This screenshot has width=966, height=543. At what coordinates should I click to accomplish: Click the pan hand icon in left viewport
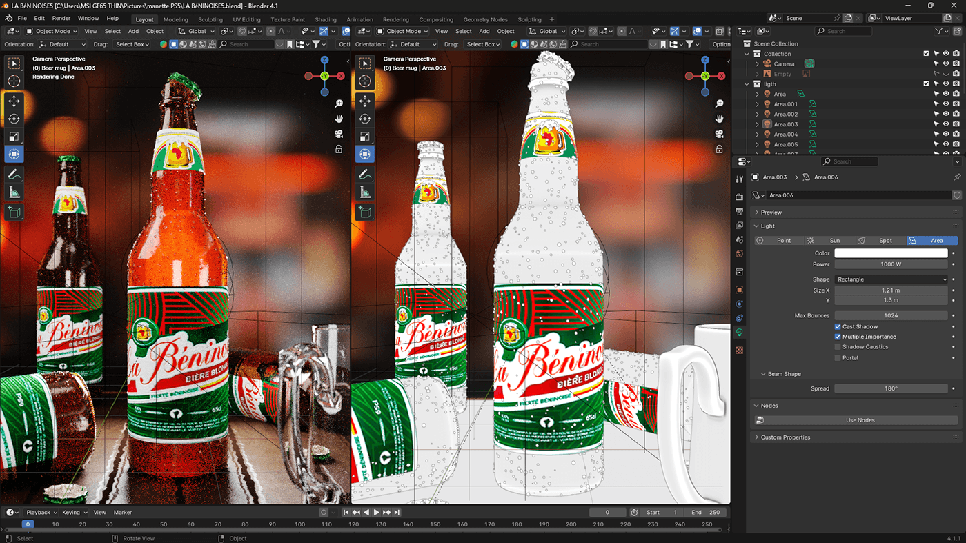339,119
